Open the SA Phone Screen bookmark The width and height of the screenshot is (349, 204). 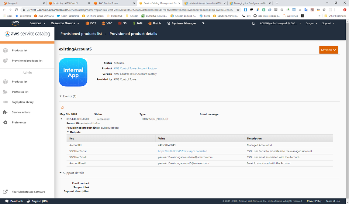93,16
